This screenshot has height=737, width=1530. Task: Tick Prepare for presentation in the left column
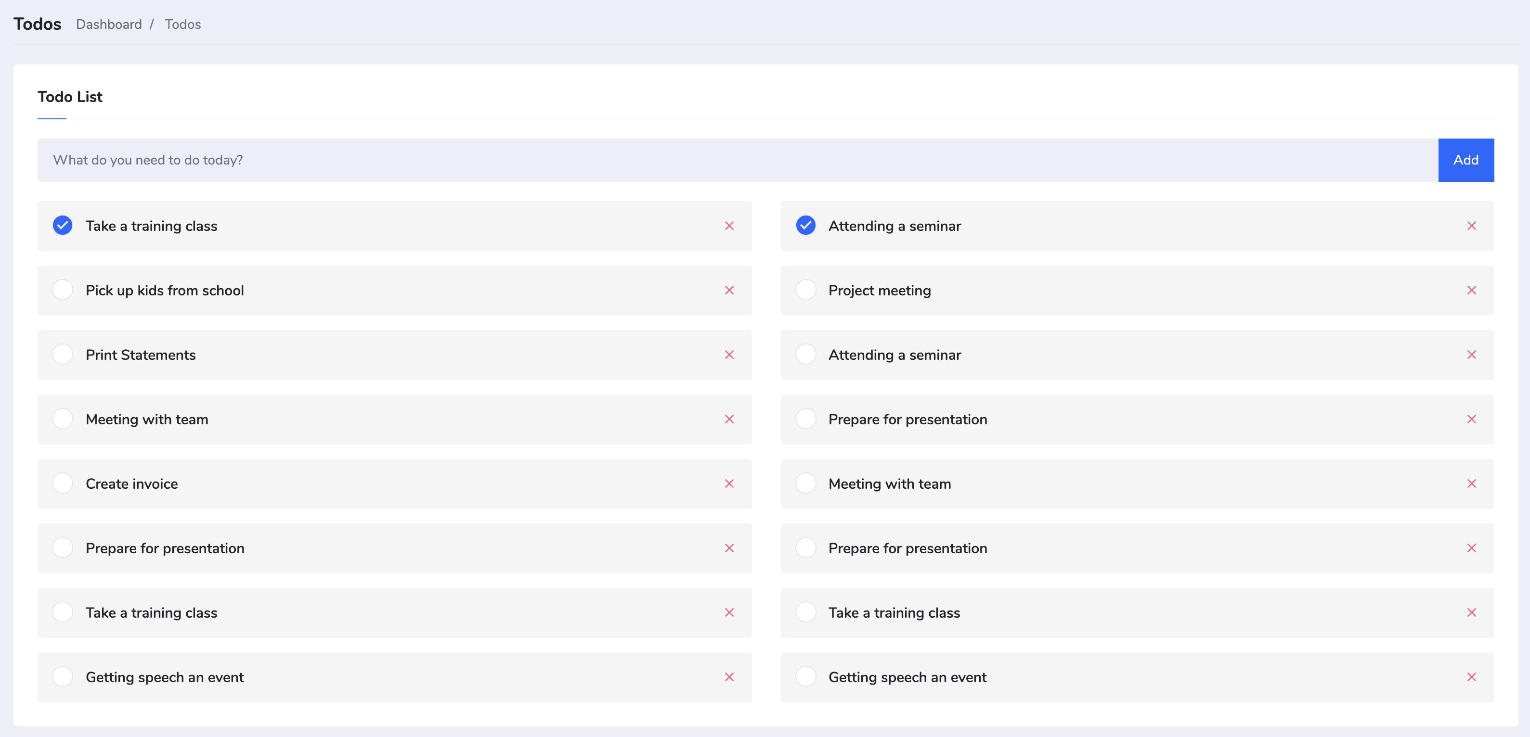pyautogui.click(x=63, y=548)
